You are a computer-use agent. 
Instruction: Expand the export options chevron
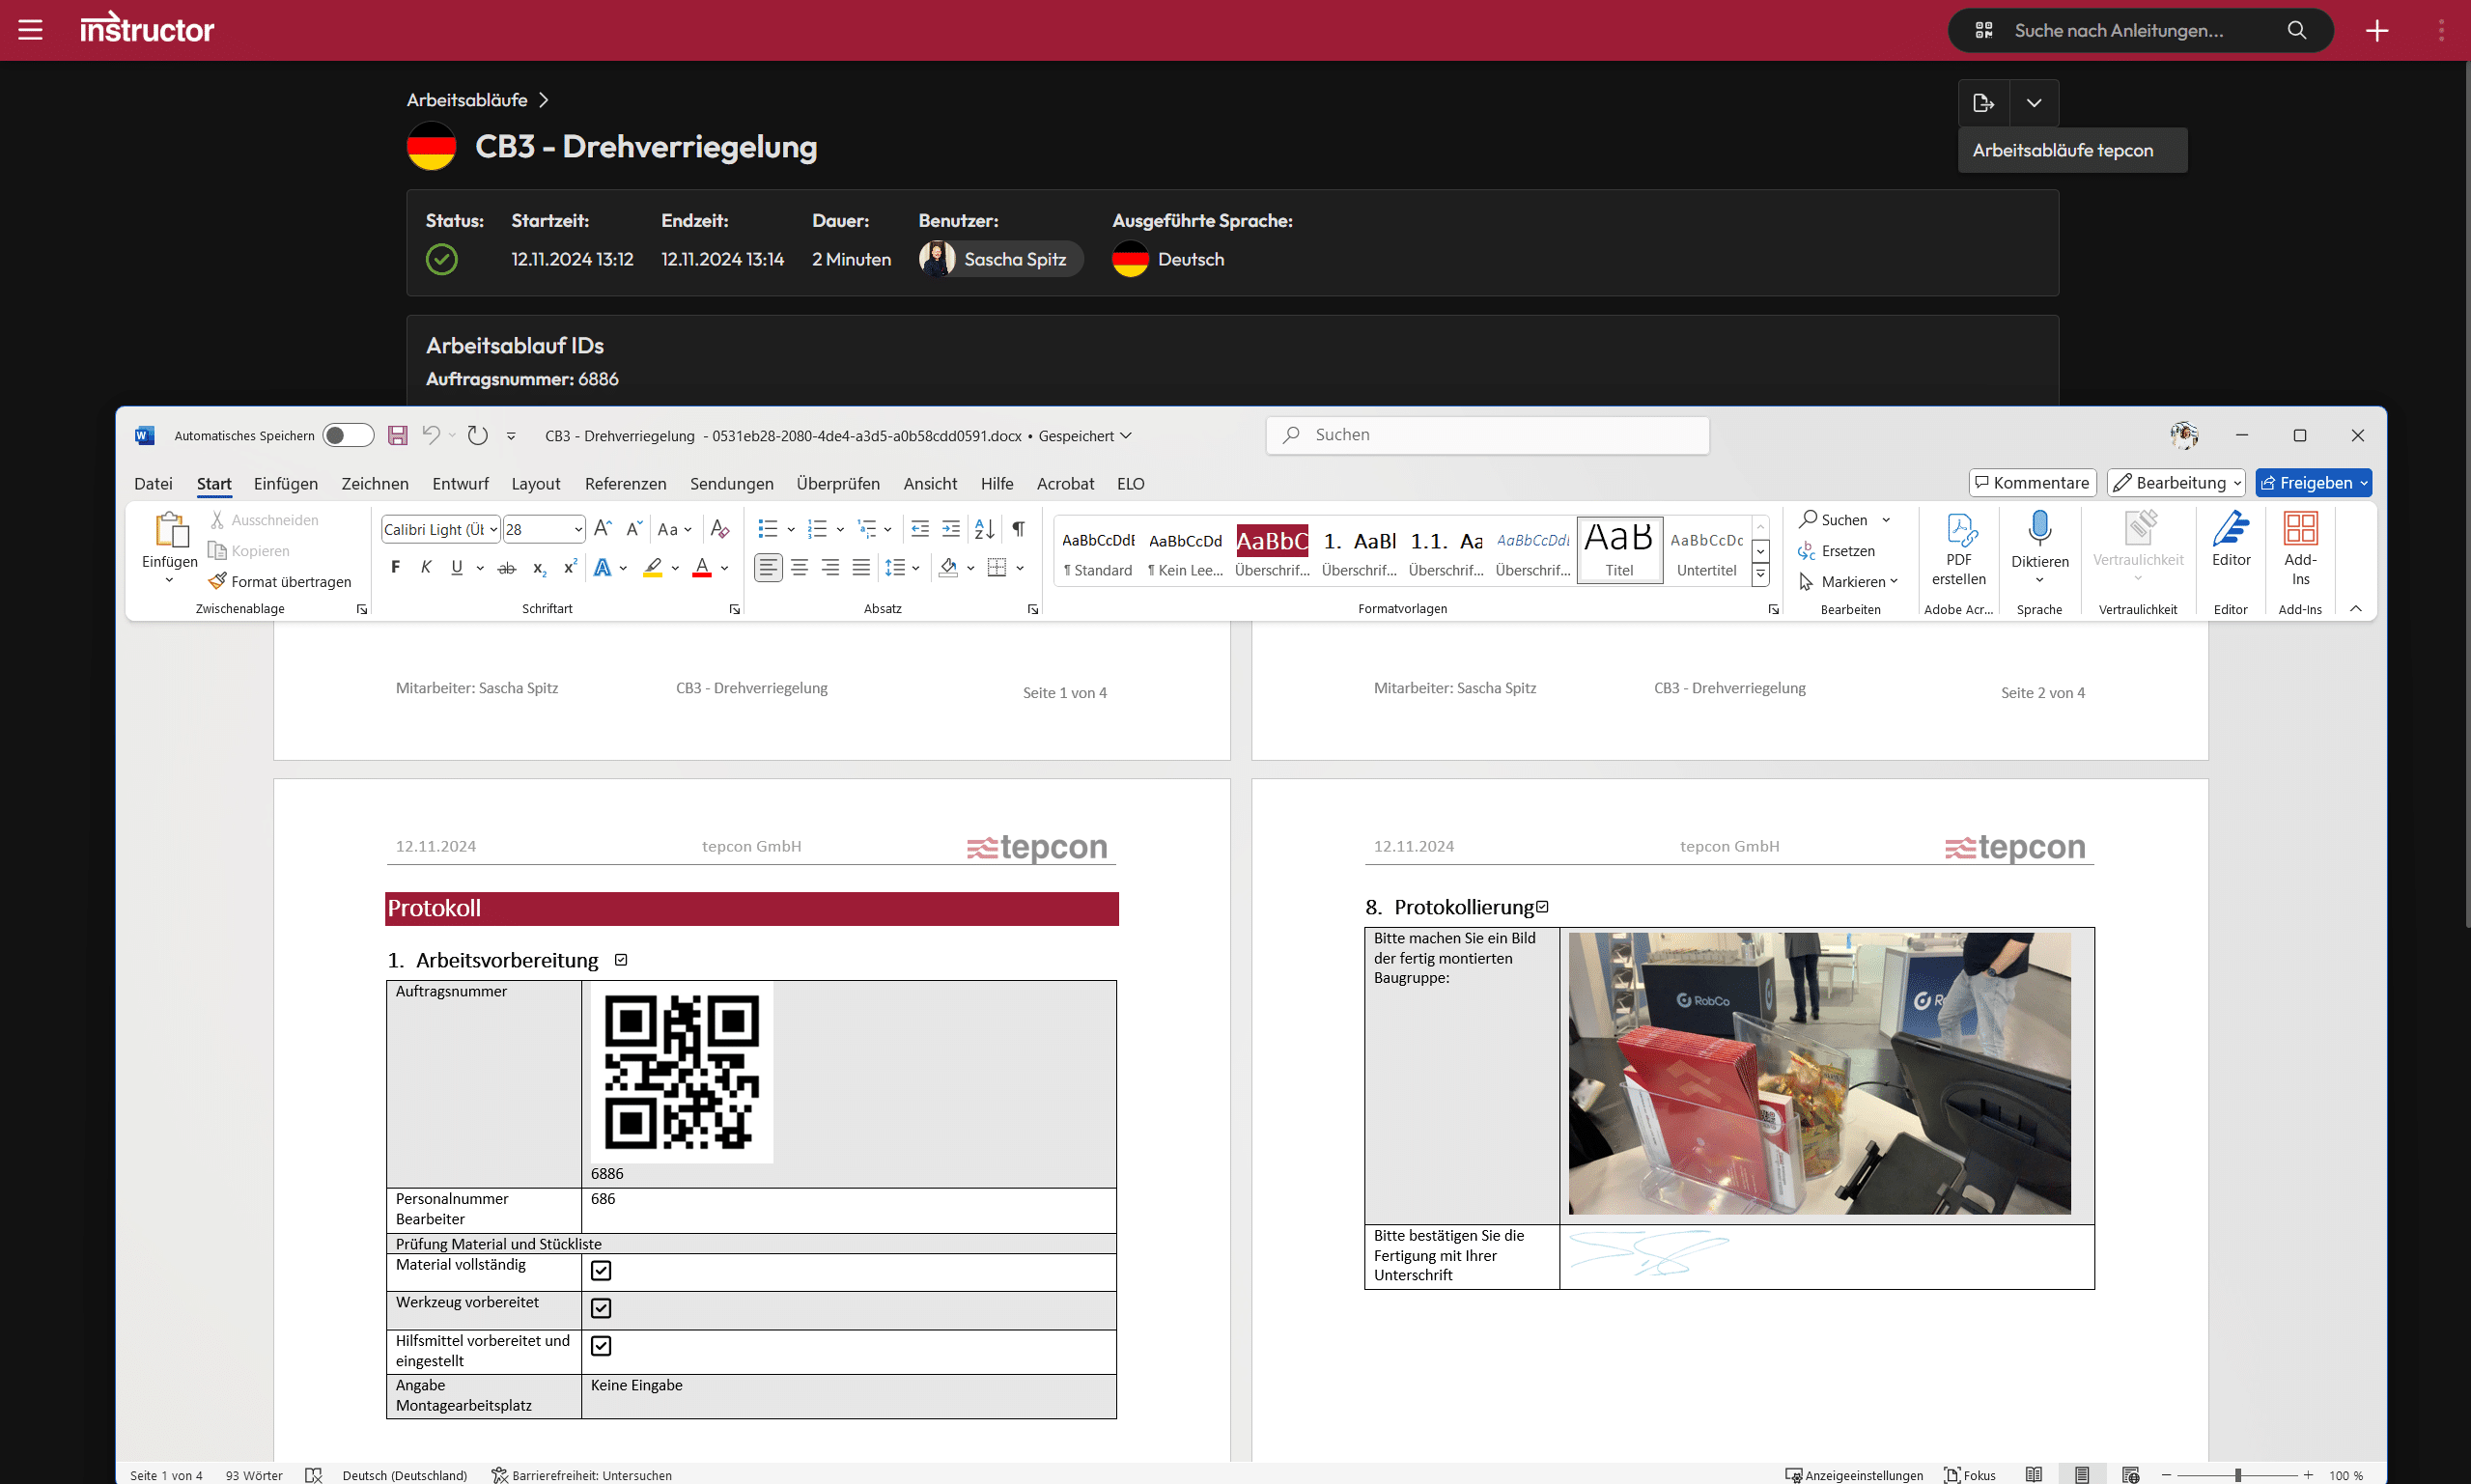[2034, 102]
